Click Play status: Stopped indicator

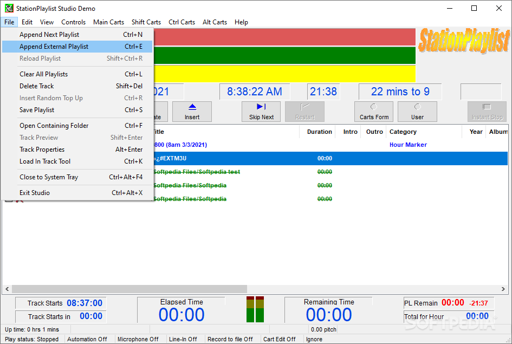tap(31, 340)
